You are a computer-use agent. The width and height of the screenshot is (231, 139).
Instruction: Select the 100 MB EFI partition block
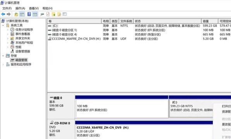point(121,107)
